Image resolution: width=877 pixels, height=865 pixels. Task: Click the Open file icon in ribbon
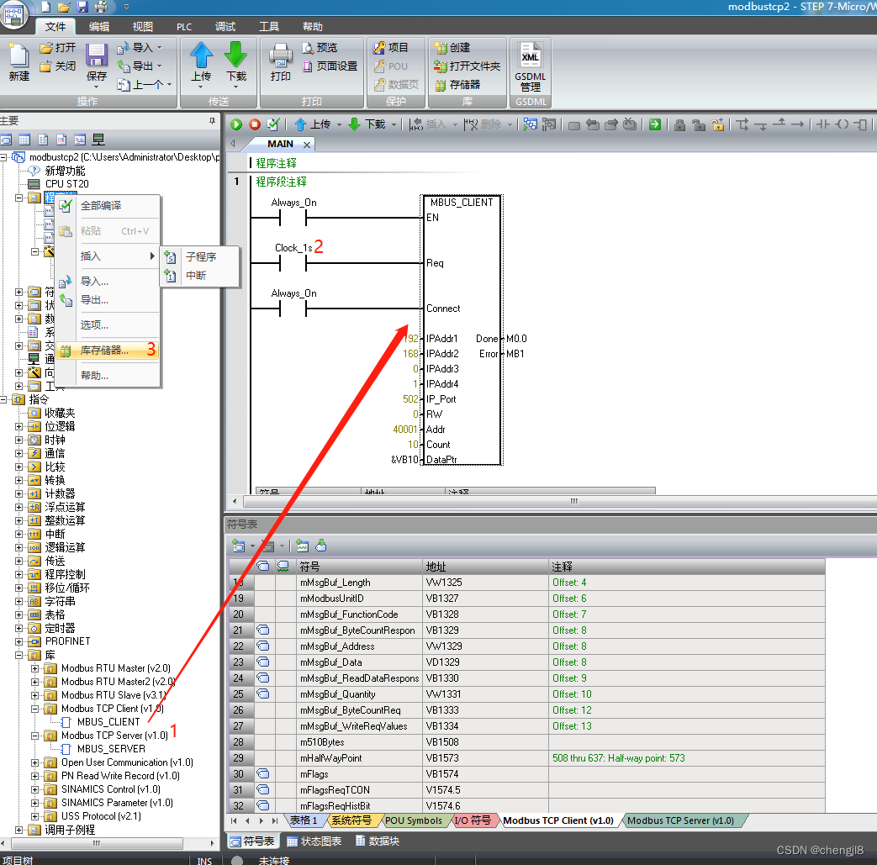tap(46, 48)
